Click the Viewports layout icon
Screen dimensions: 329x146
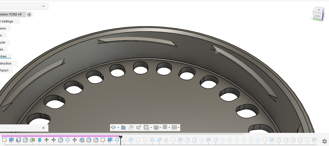pos(174,127)
